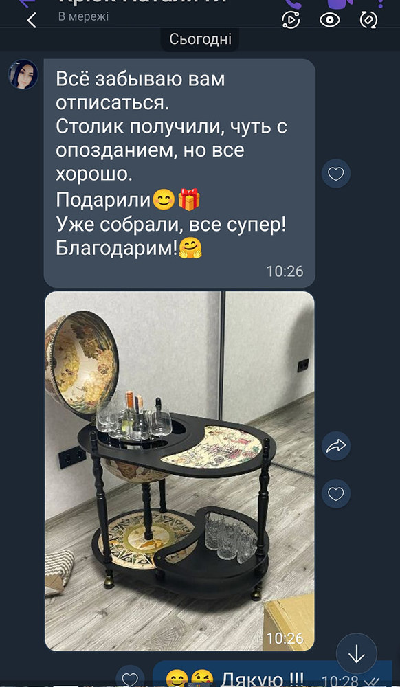400x687 pixels.
Task: Like the globe bar photo with heart
Action: click(x=336, y=493)
